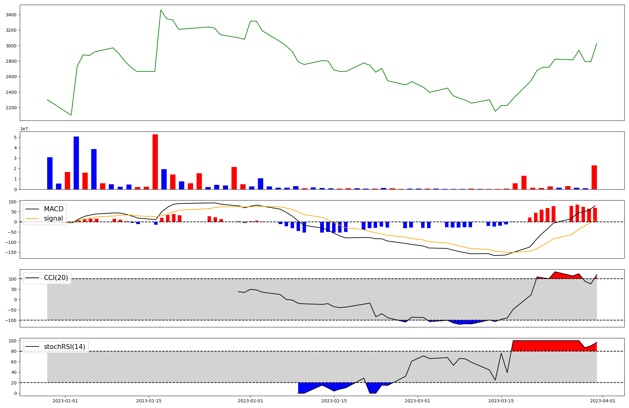Click the signal legend label
This screenshot has height=408, width=629.
point(53,218)
